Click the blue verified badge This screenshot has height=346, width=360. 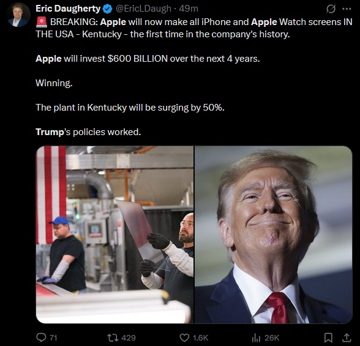(x=107, y=9)
